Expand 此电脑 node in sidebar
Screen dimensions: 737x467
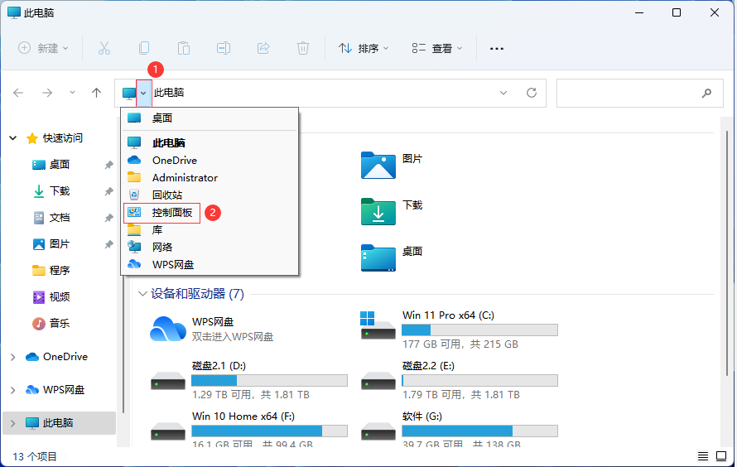[x=13, y=423]
